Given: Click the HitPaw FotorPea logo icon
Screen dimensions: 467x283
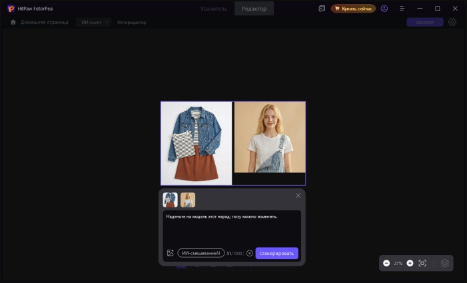Looking at the screenshot, I should coord(11,9).
